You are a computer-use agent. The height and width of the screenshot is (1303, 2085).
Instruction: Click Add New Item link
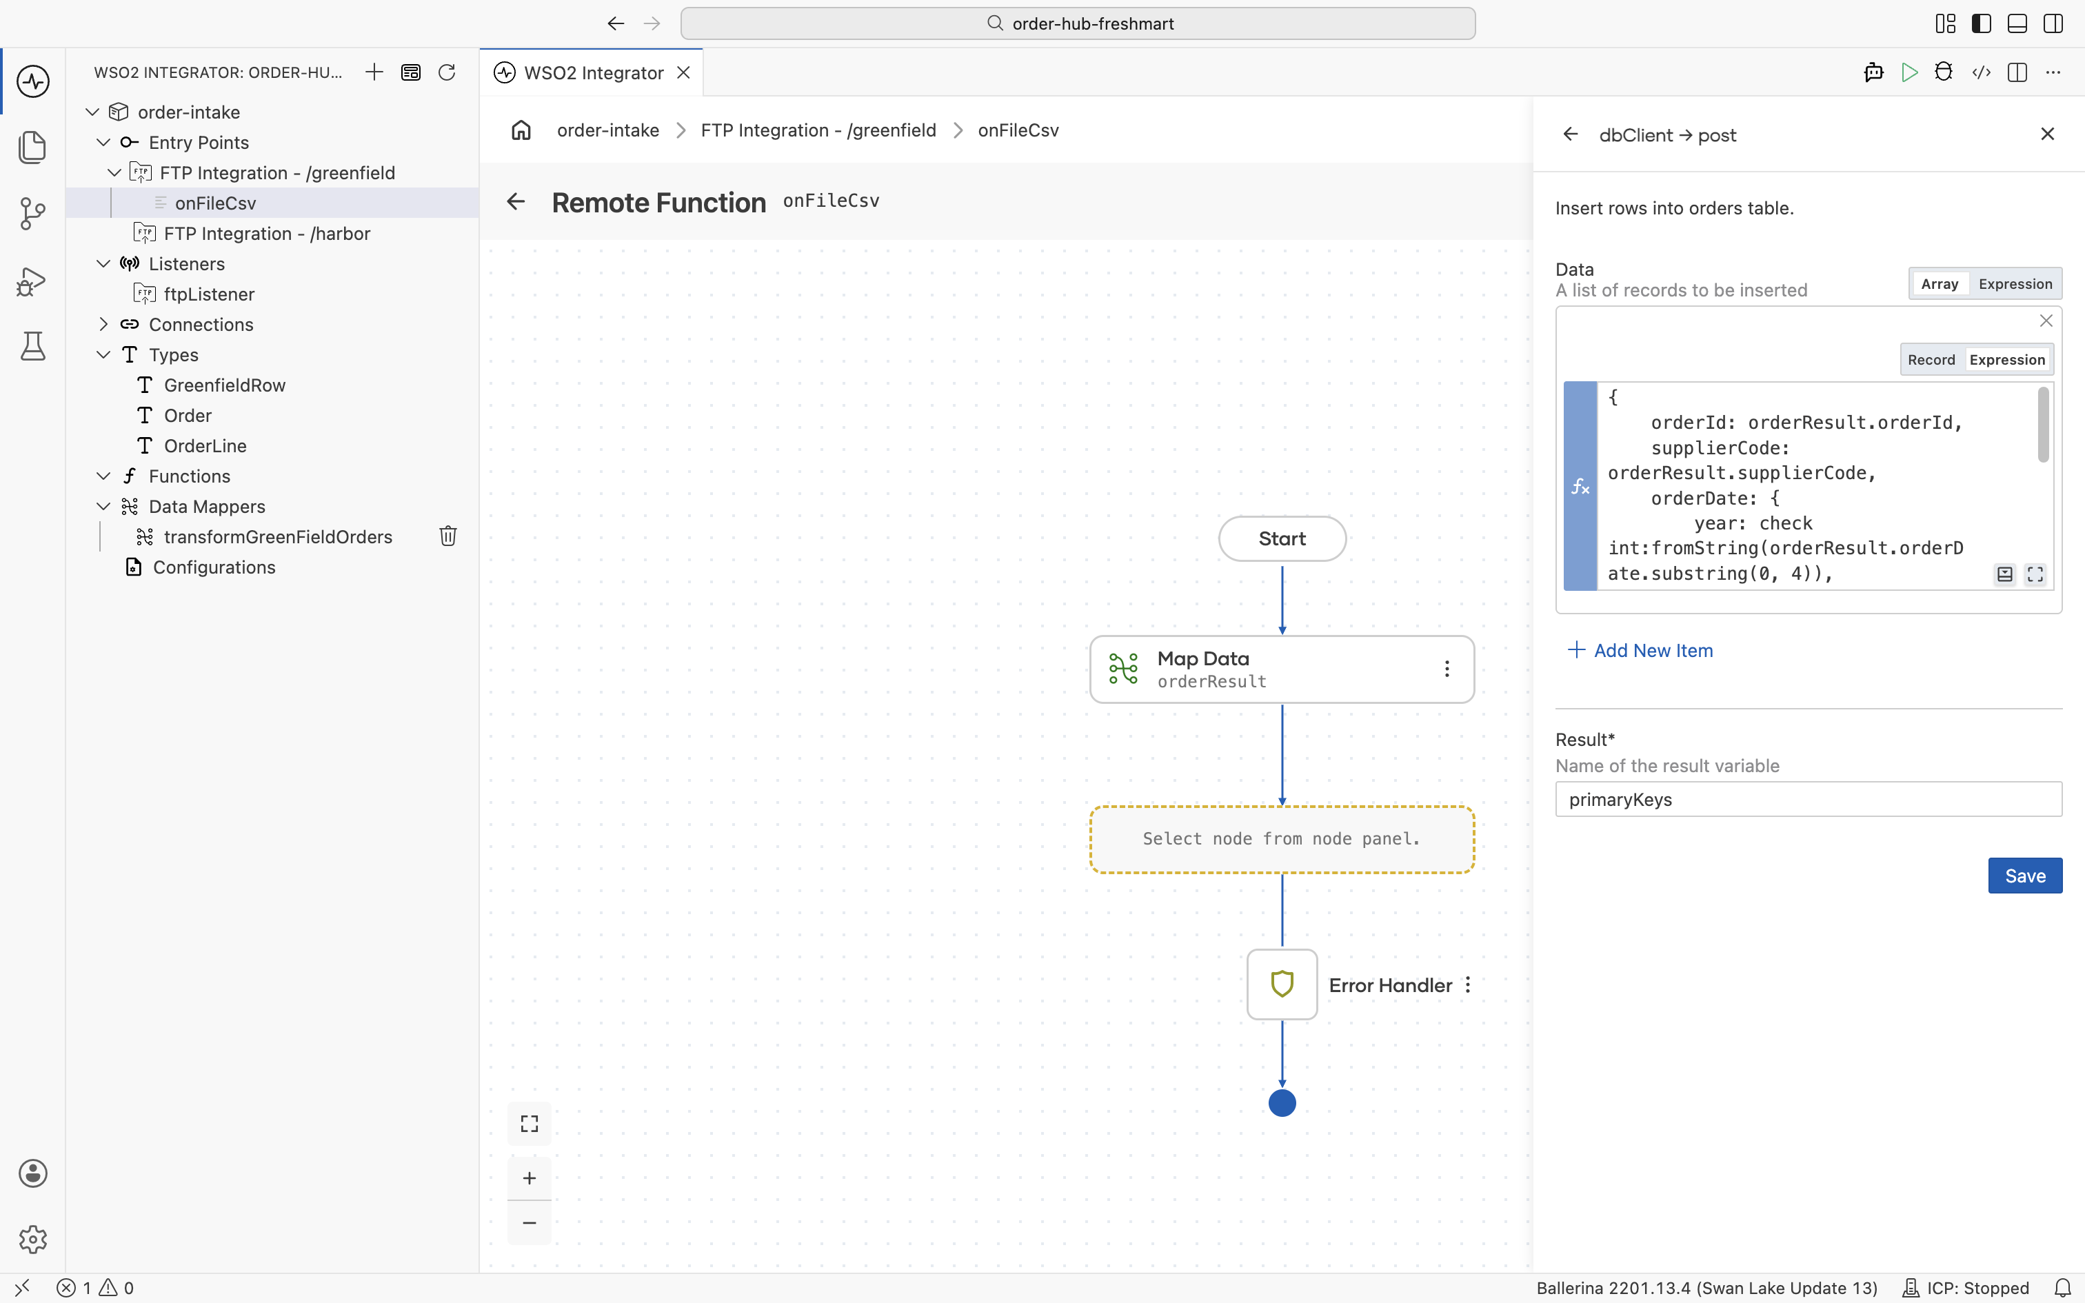pyautogui.click(x=1640, y=651)
